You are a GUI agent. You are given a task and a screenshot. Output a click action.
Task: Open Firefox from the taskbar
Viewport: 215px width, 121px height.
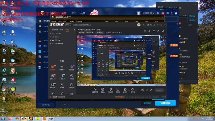(x=10, y=119)
